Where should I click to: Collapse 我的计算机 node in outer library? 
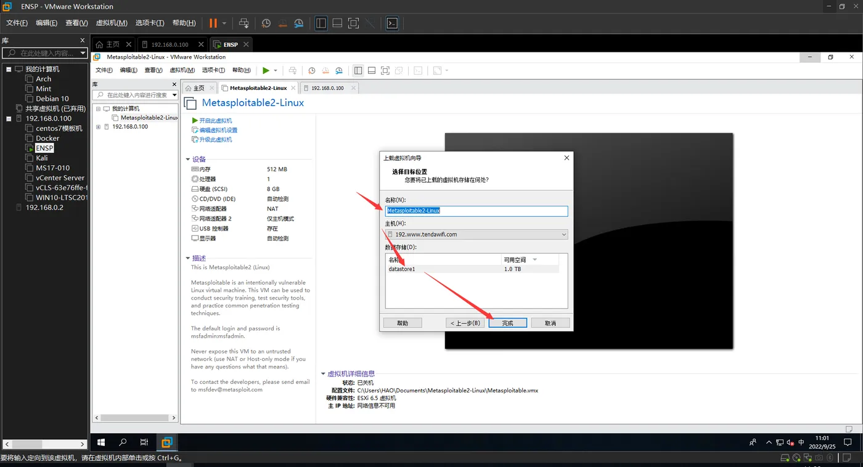9,69
